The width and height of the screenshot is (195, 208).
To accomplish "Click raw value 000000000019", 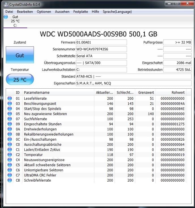I will click(173, 155).
